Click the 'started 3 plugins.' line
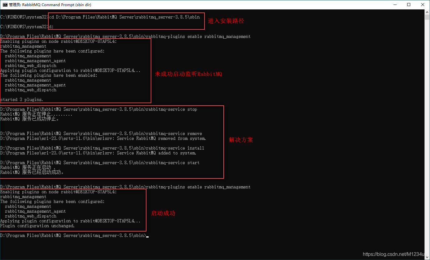 [22, 100]
